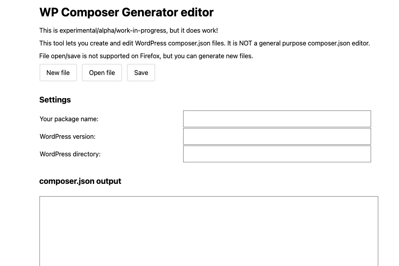Activate New file to reset the editor
This screenshot has width=399, height=266.
[58, 73]
